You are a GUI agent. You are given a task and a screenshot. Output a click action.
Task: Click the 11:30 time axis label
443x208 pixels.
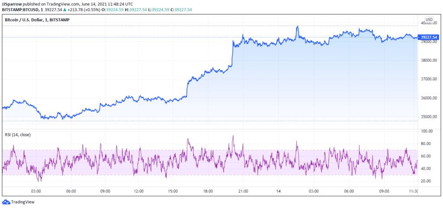pos(414,191)
